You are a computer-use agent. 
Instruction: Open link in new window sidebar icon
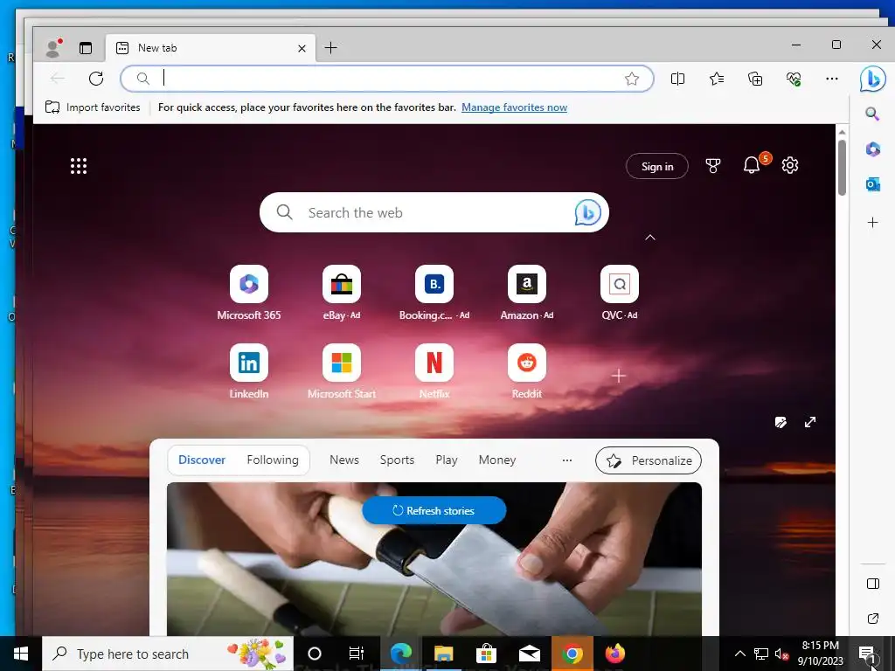click(873, 619)
